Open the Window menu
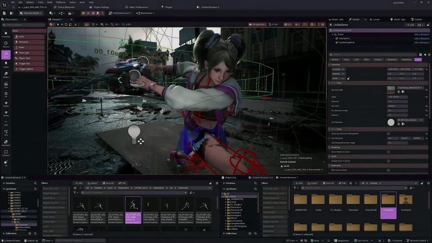 click(x=30, y=2)
